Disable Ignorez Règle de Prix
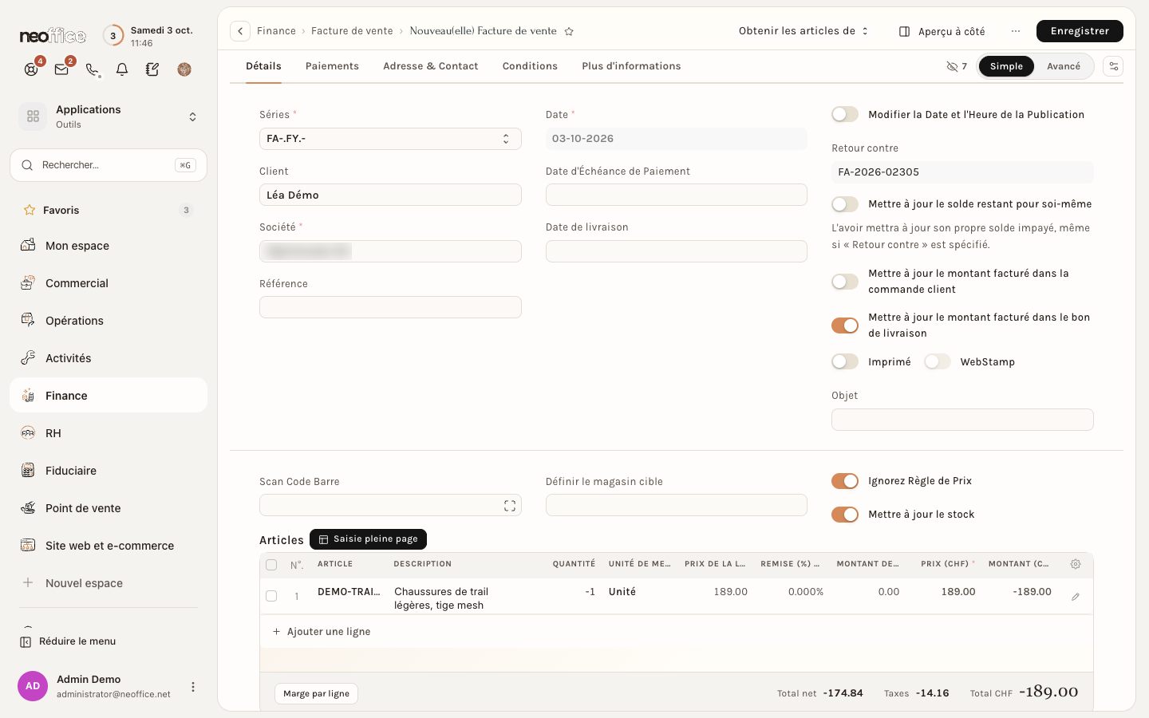Screen dimensions: 1149x718 [845, 481]
